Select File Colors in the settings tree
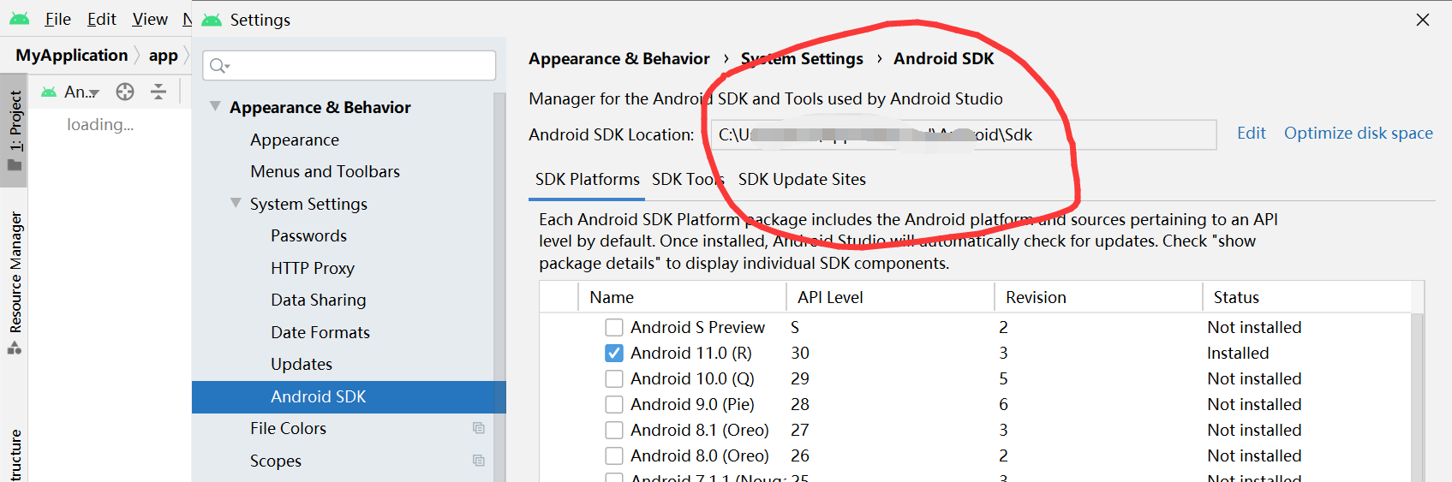The height and width of the screenshot is (482, 1452). coord(288,428)
